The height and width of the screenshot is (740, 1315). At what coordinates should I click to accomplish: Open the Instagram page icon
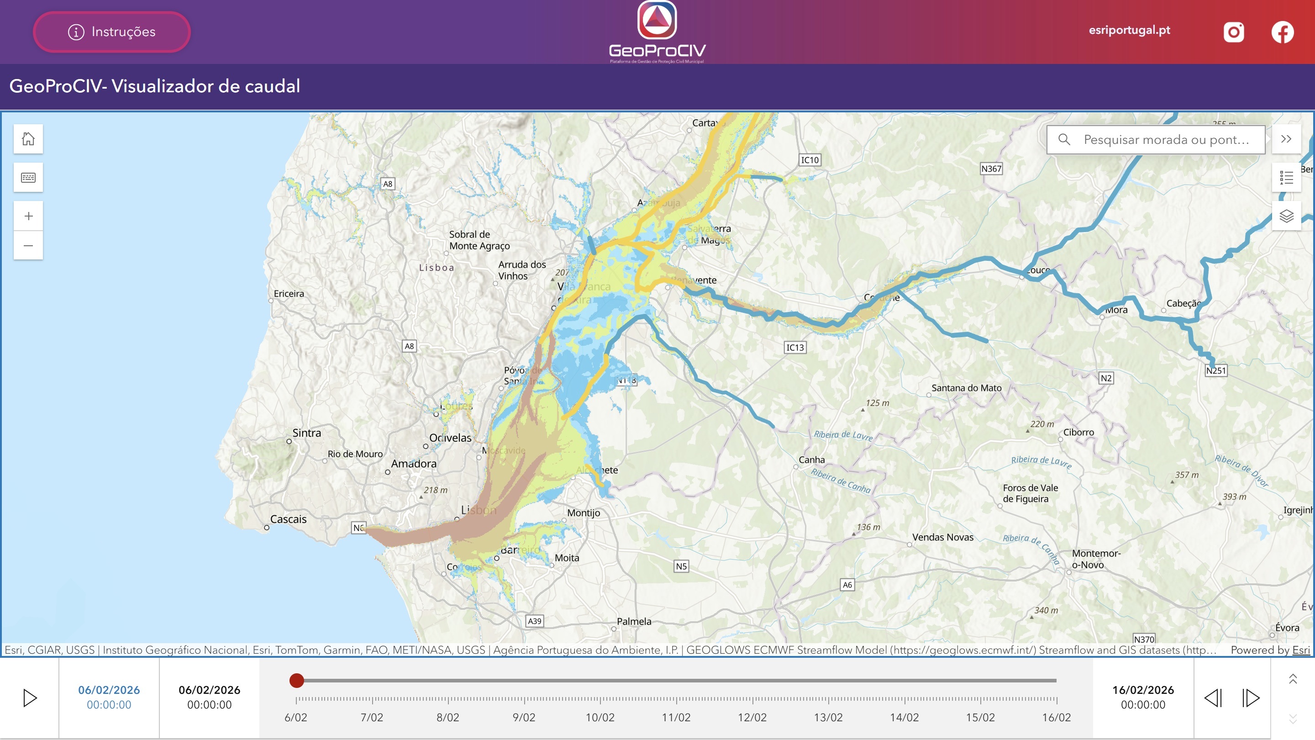[x=1233, y=32]
